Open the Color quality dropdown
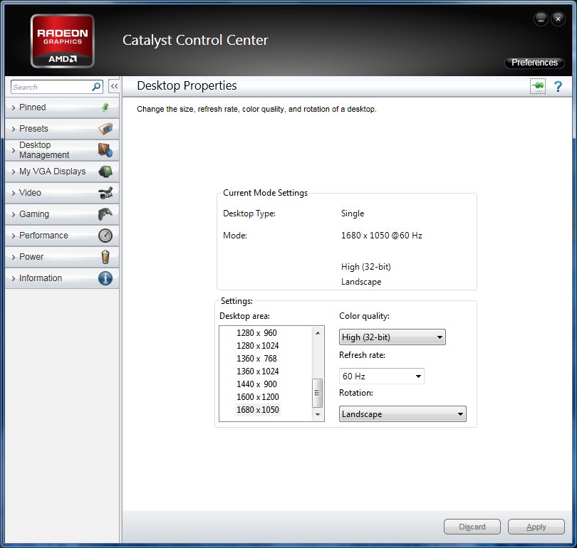577x548 pixels. pos(393,337)
